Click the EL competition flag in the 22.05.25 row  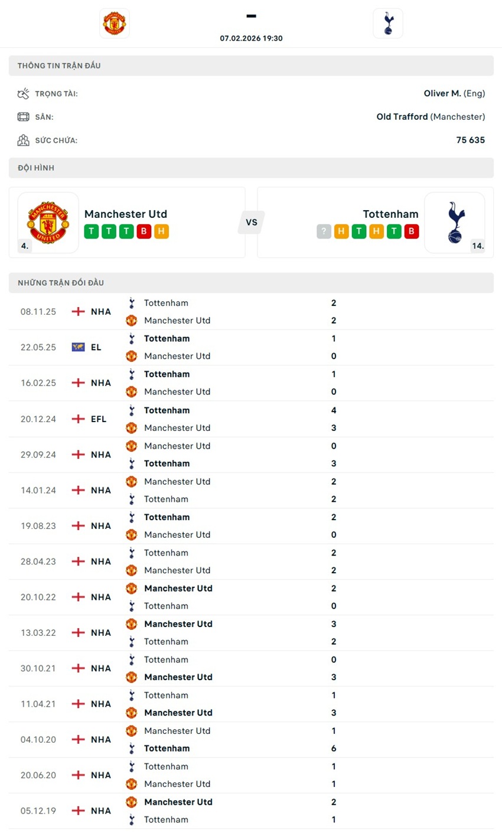77,347
